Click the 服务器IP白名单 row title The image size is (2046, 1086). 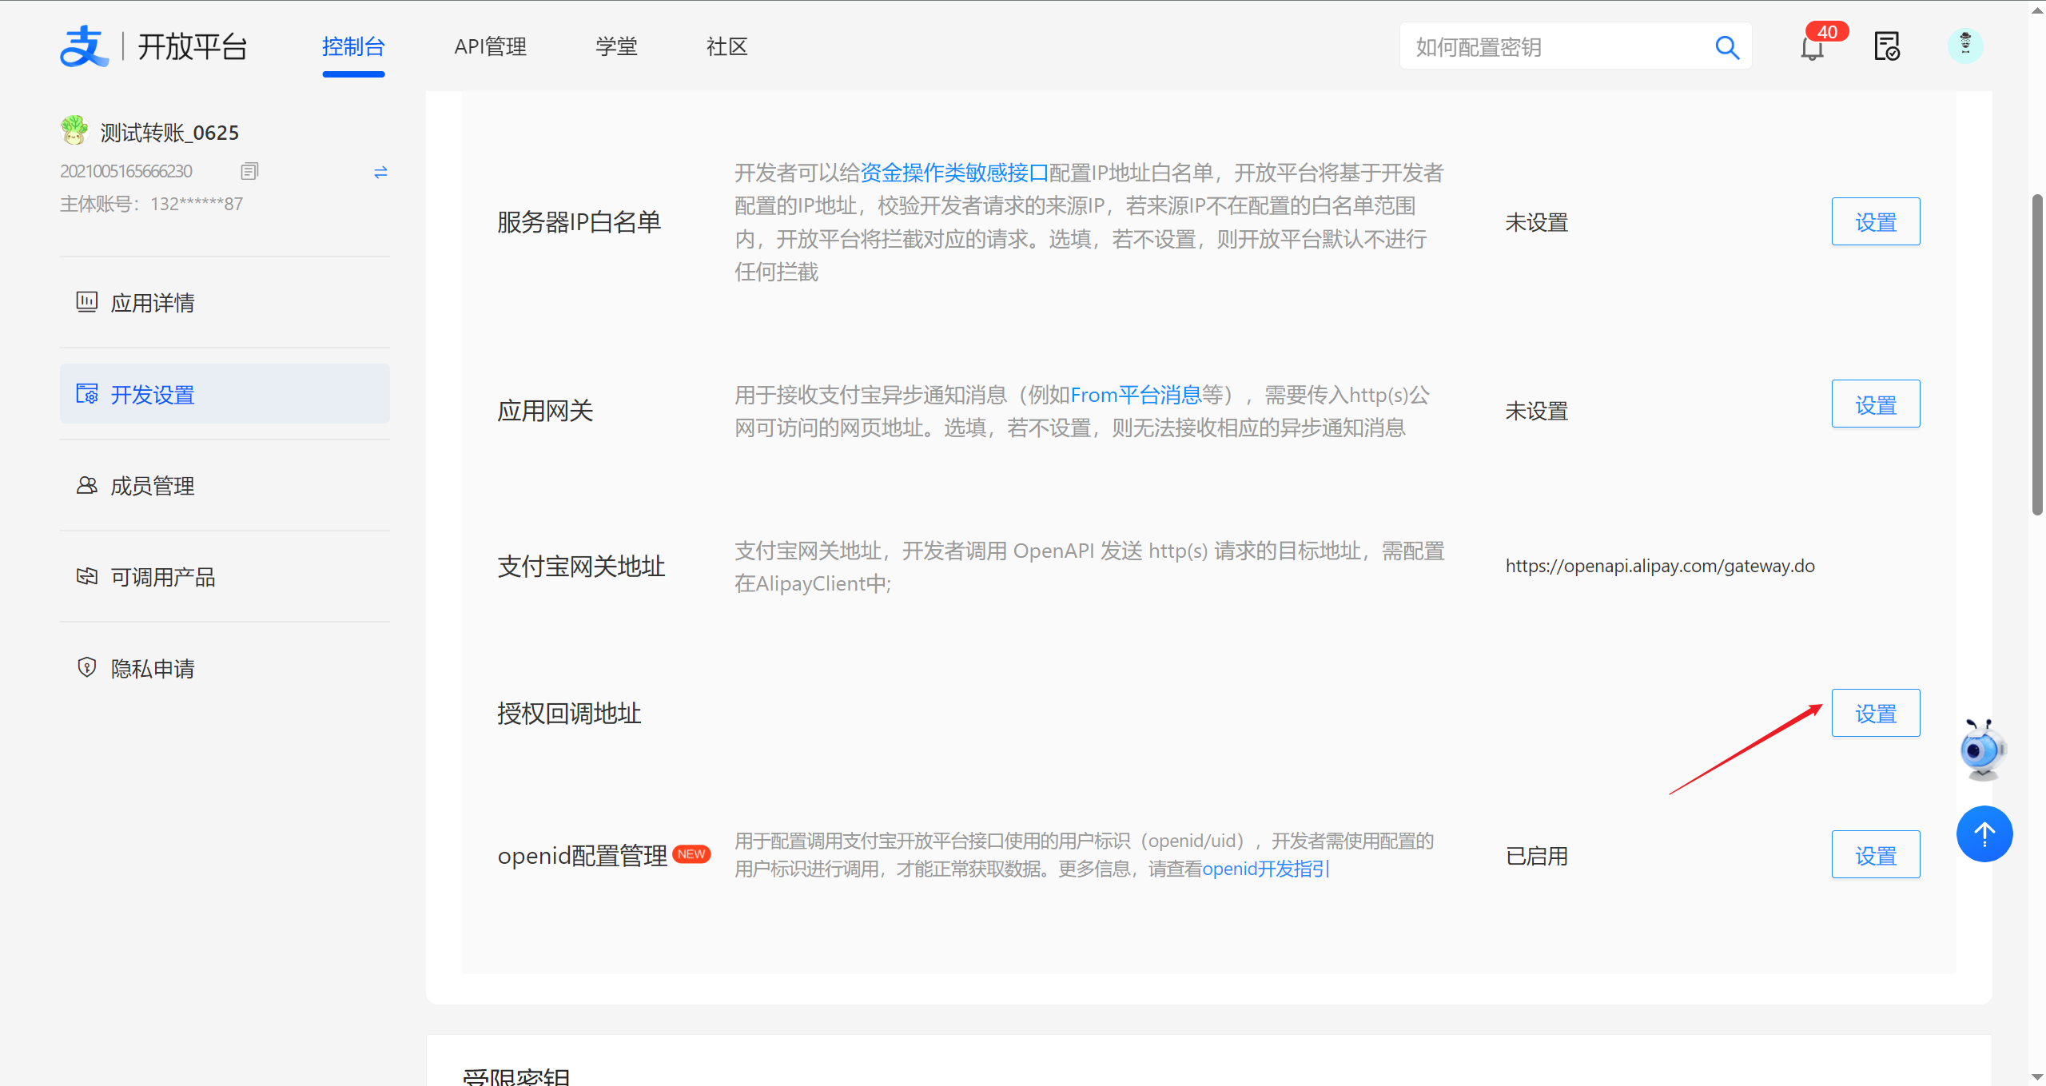pyautogui.click(x=579, y=221)
